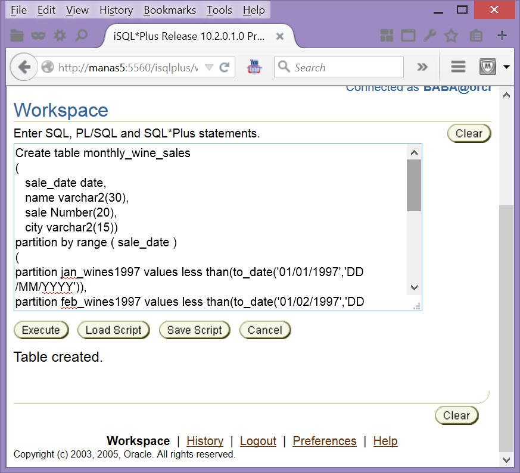The width and height of the screenshot is (520, 473).
Task: Open the bookmarks list clipboard icon
Action: coord(476,36)
